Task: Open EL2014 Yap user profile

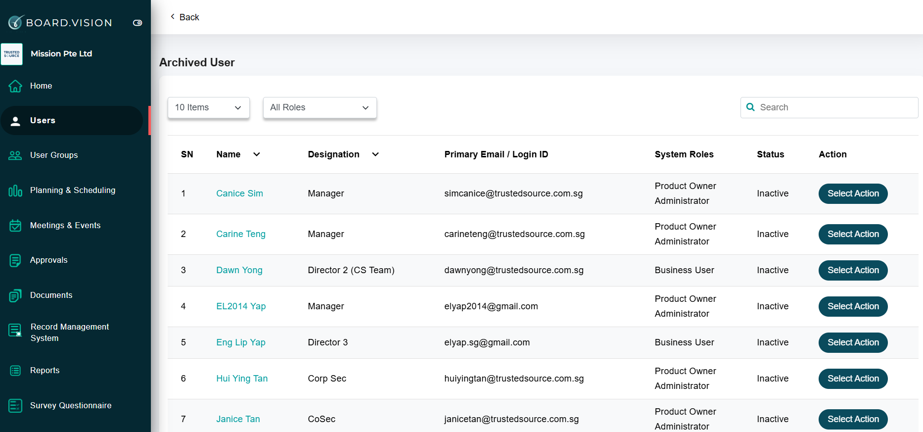Action: click(x=241, y=306)
